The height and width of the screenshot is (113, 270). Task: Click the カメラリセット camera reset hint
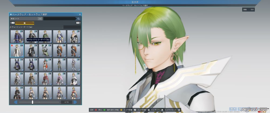pos(172,110)
